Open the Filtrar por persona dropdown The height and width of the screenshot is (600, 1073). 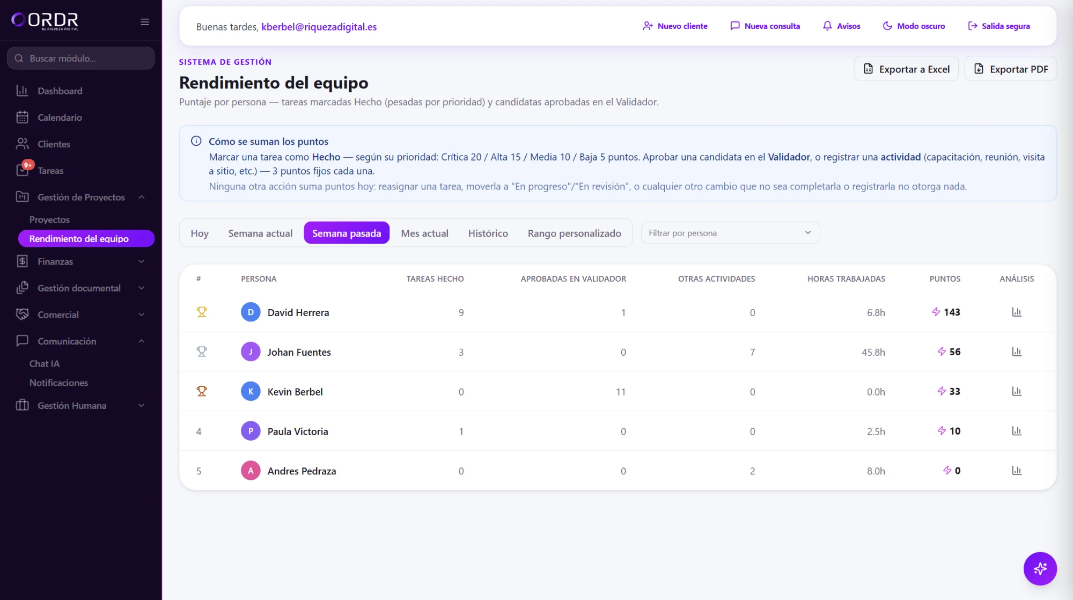pos(730,233)
